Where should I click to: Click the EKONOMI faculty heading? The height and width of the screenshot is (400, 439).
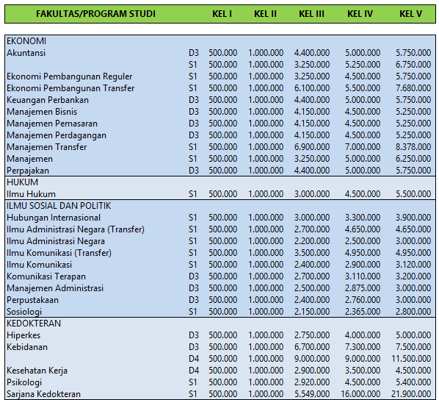(x=26, y=41)
